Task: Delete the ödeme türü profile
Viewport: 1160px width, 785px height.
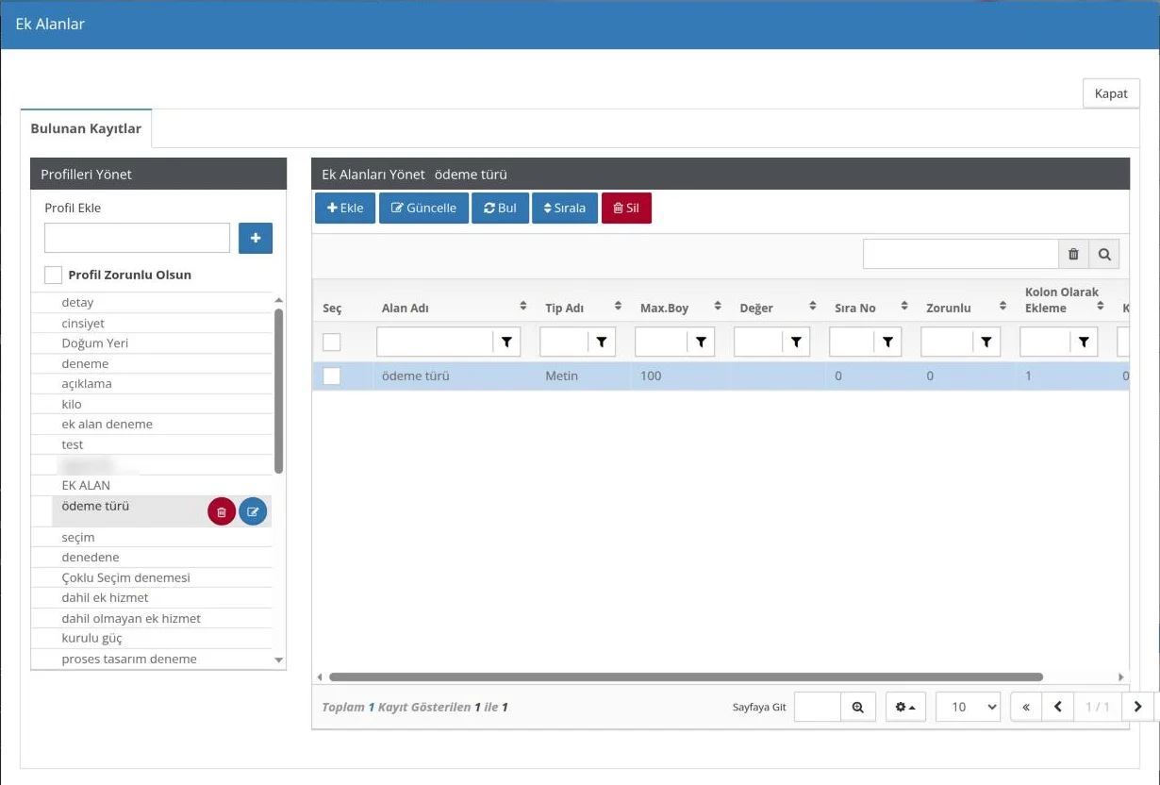Action: [x=222, y=511]
